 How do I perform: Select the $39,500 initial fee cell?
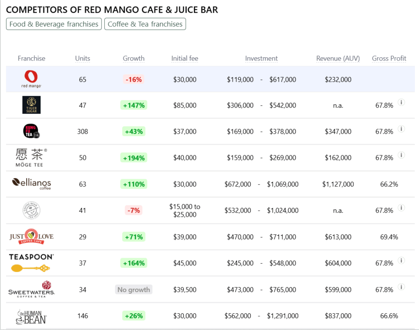[185, 290]
